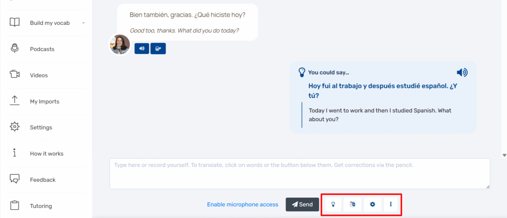Open the Feedback page from sidebar
The width and height of the screenshot is (507, 218).
43,180
